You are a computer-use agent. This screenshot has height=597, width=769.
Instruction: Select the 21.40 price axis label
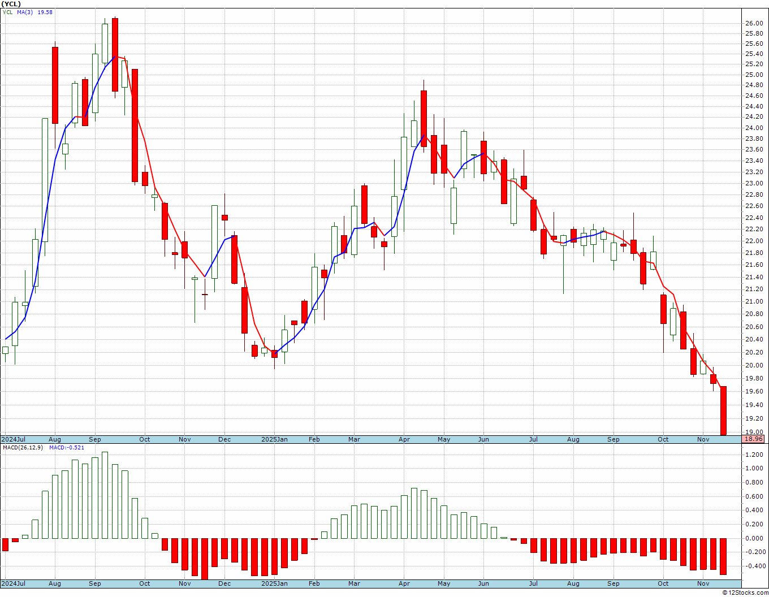point(754,277)
